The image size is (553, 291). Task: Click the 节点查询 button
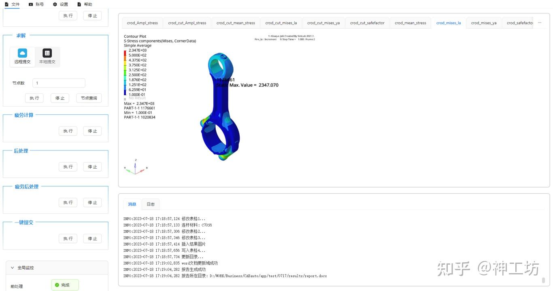tap(89, 98)
